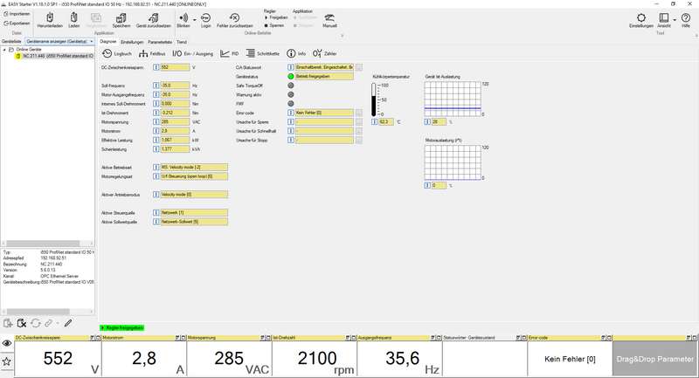The height and width of the screenshot is (378, 699).
Task: Open the PID diagnostics view
Action: pyautogui.click(x=229, y=53)
